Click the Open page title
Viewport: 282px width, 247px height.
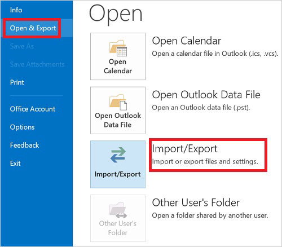click(x=116, y=15)
